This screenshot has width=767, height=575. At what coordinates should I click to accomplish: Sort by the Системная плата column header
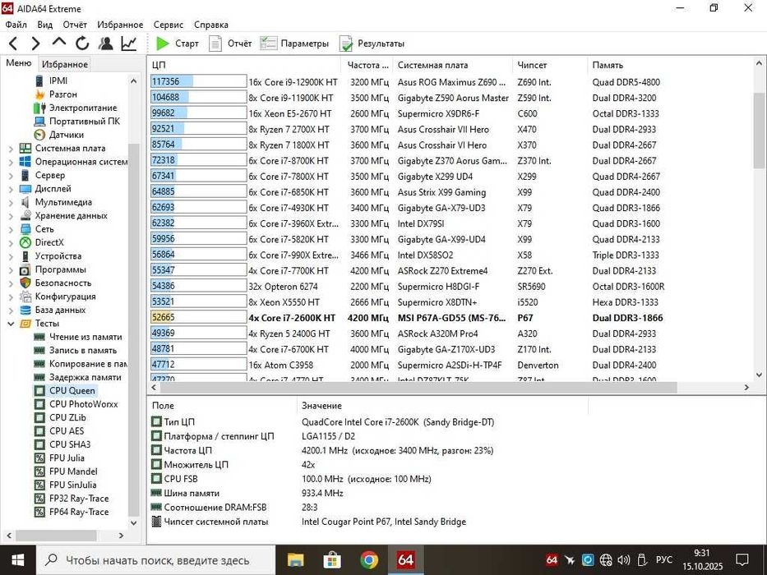pyautogui.click(x=452, y=65)
